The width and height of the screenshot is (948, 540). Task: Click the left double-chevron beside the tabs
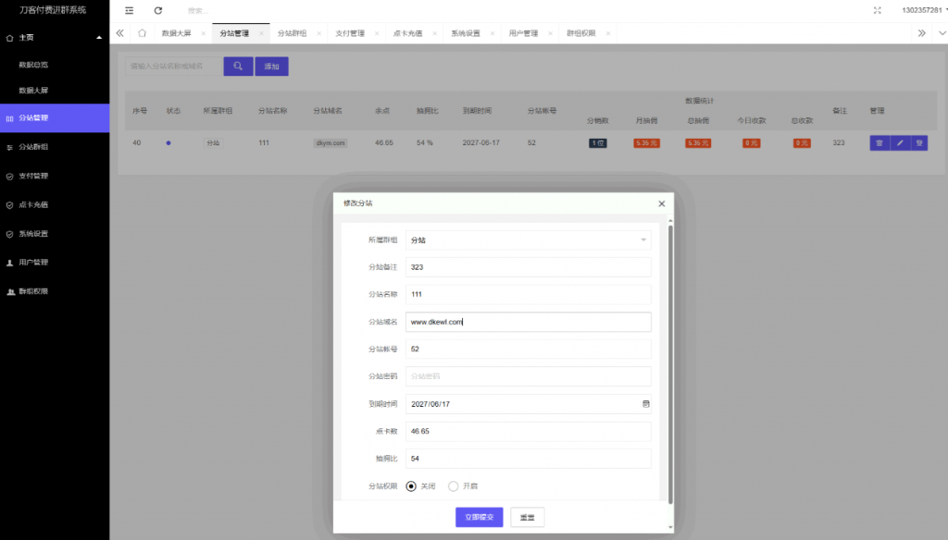(119, 31)
